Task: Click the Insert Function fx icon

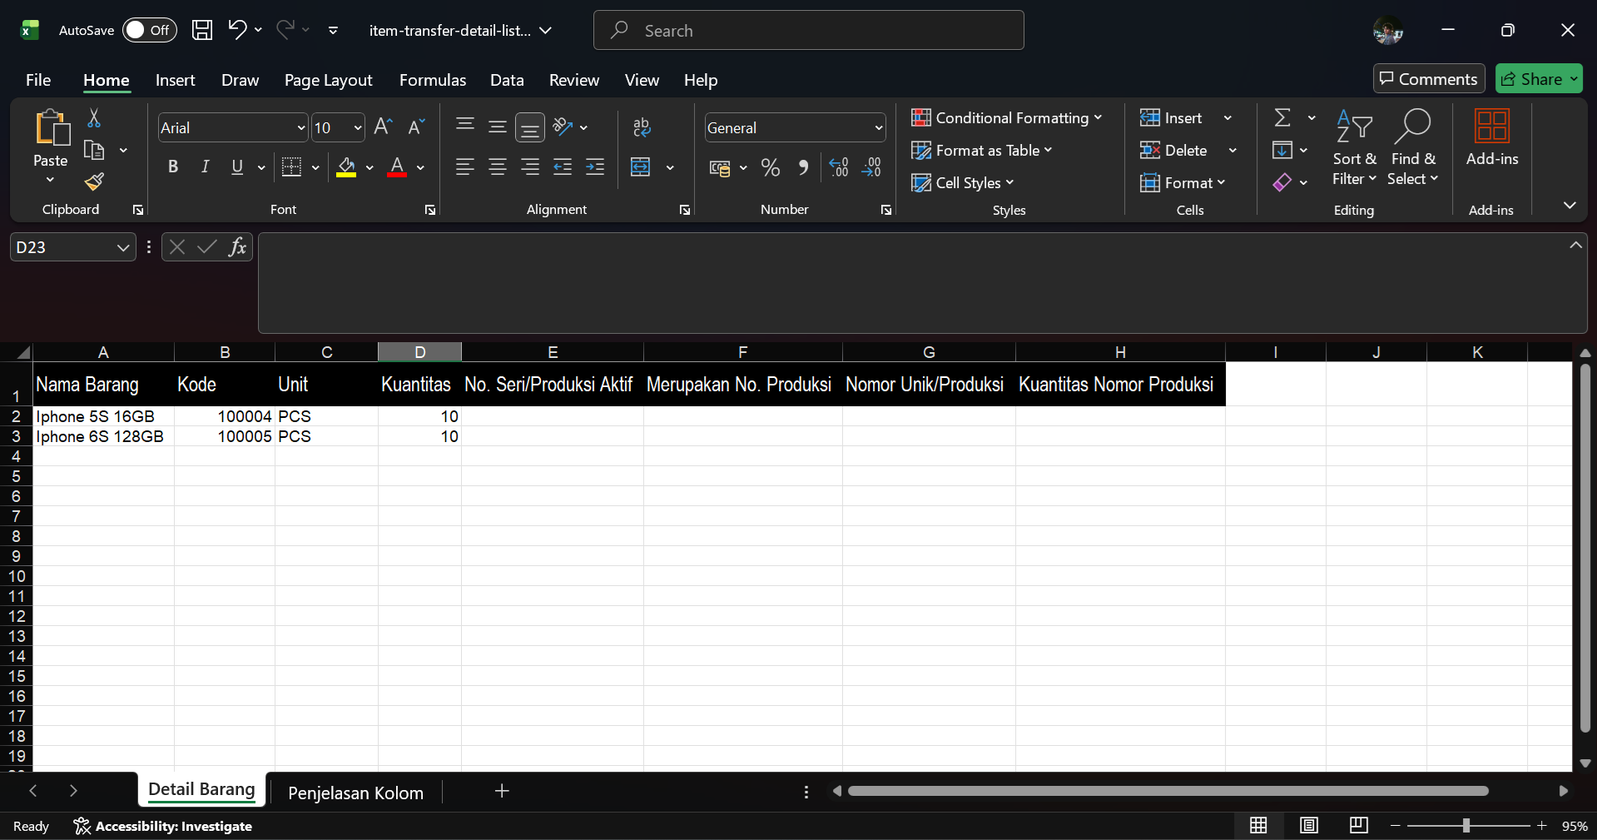Action: pos(237,247)
